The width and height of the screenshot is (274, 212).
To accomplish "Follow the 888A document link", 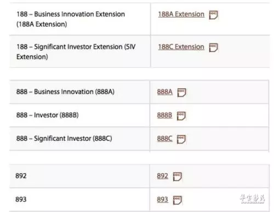I will [165, 92].
